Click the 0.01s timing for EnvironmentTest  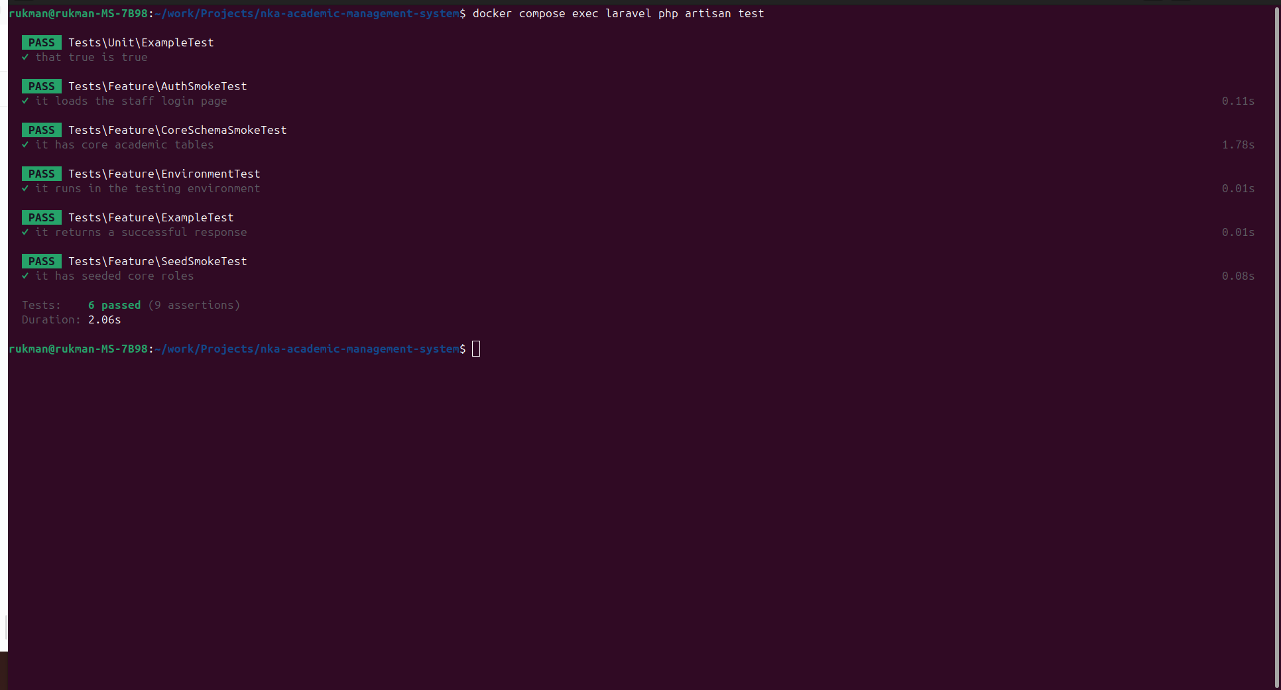(1239, 188)
